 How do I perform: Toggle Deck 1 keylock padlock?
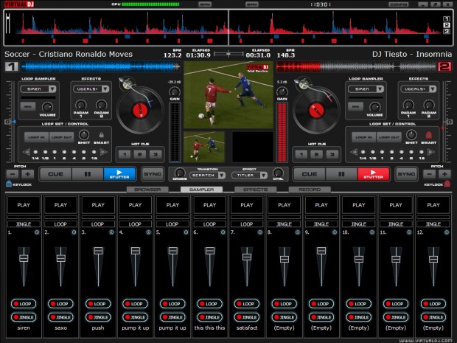[x=9, y=184]
